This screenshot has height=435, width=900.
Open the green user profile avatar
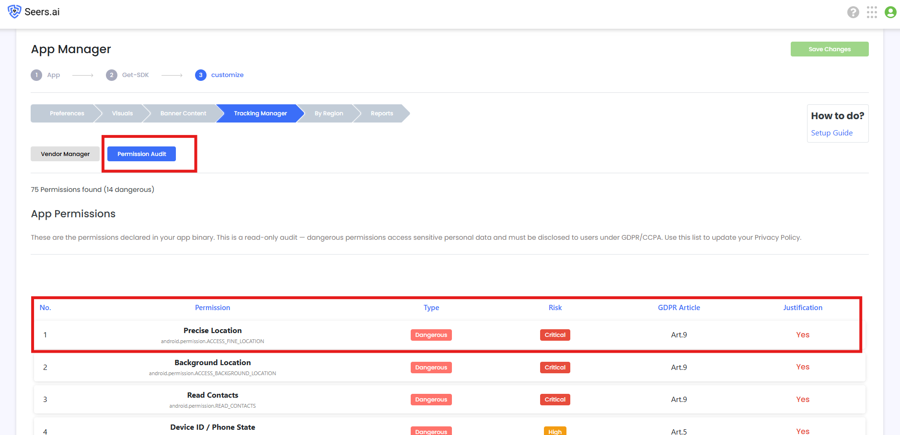[890, 12]
